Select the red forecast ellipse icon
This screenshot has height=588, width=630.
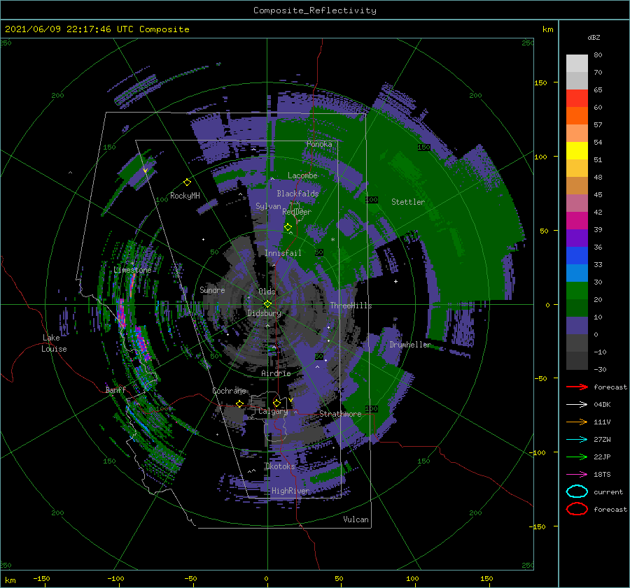click(577, 509)
